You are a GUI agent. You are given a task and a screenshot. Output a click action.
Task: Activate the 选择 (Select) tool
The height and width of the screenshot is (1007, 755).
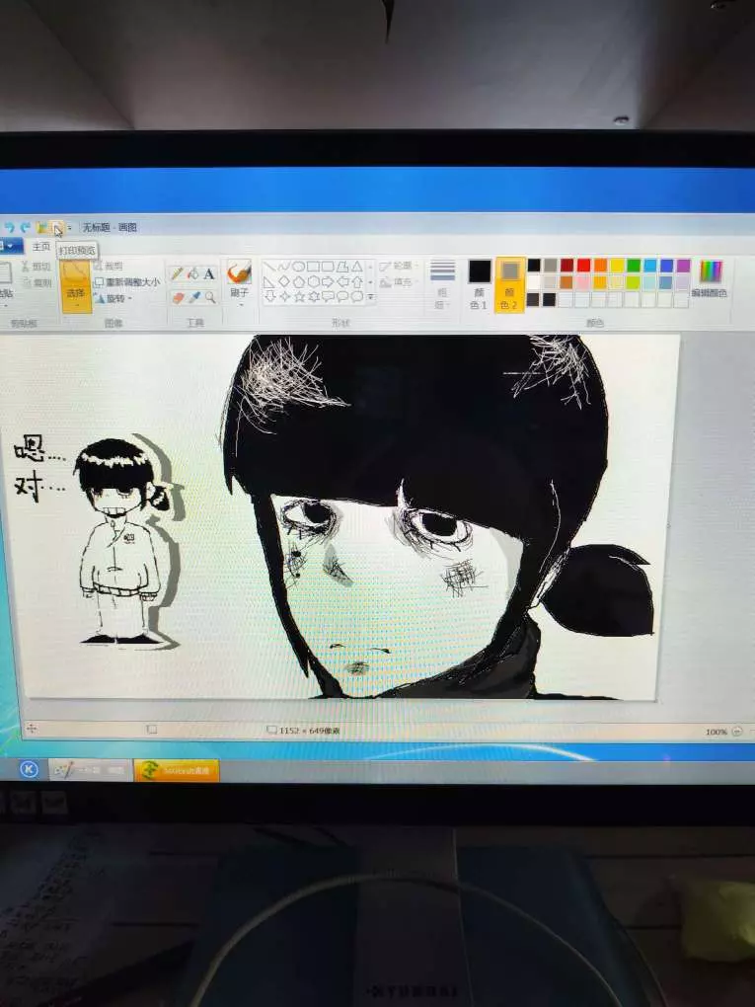[76, 285]
